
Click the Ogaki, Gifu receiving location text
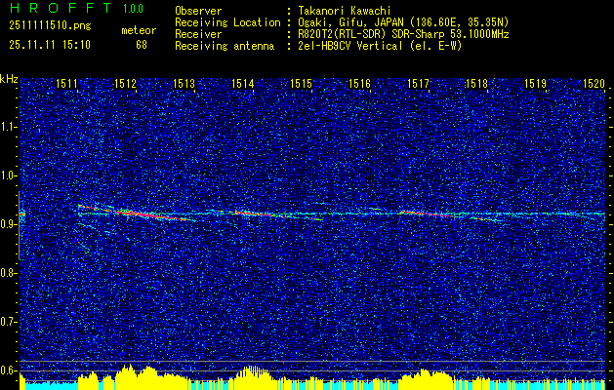click(405, 21)
